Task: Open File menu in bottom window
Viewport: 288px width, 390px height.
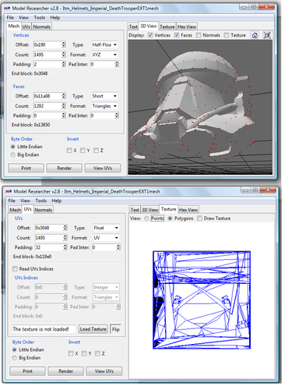Action: coord(12,200)
